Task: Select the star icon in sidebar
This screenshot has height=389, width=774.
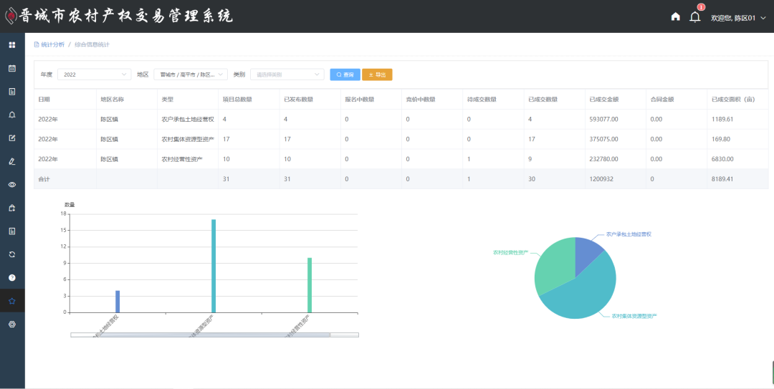Action: tap(12, 301)
